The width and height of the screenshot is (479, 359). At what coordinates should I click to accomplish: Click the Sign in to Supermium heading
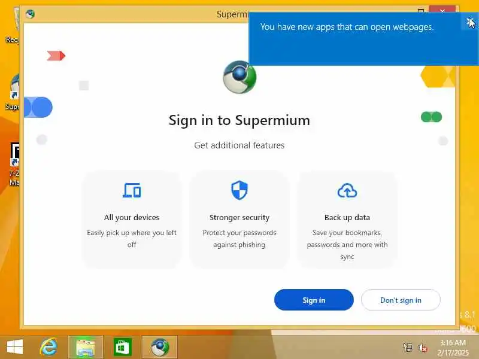pos(239,120)
